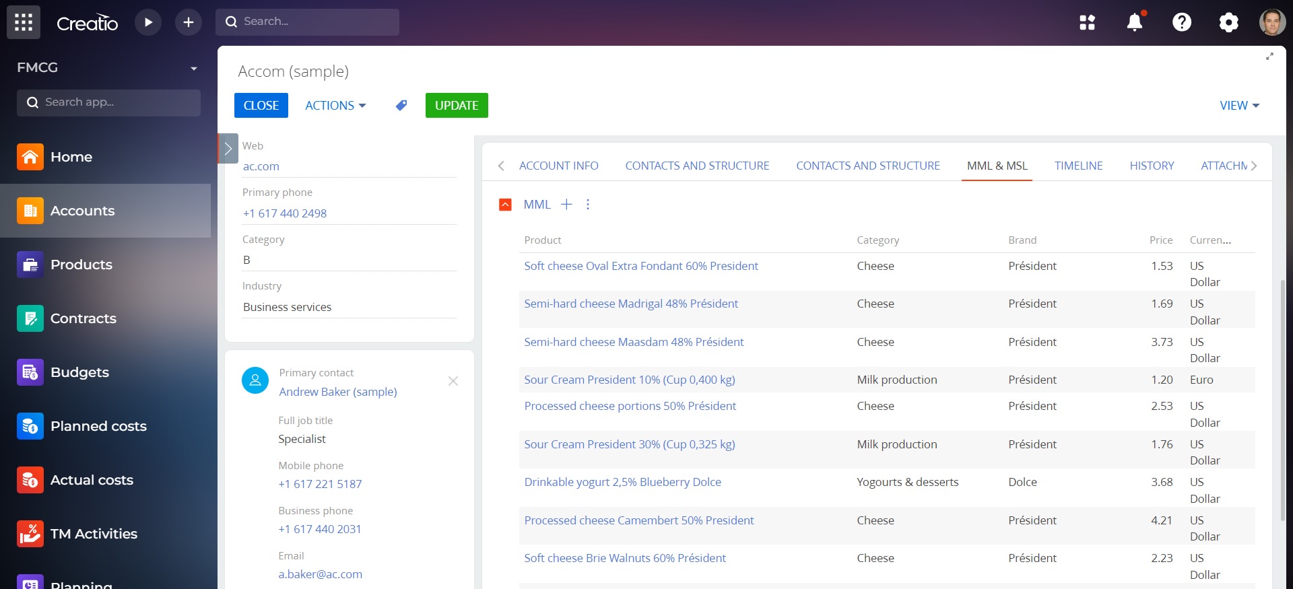Open Processed cheese portions 50% Président
This screenshot has height=589, width=1293.
630,406
